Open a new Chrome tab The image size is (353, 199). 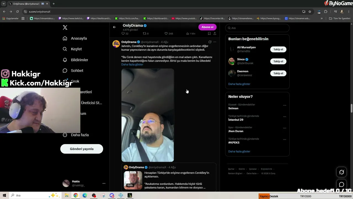(54, 4)
